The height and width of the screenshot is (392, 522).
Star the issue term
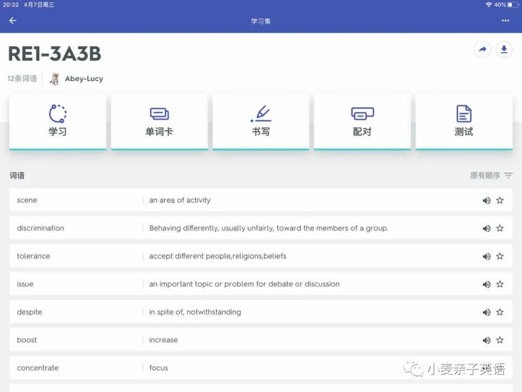500,284
